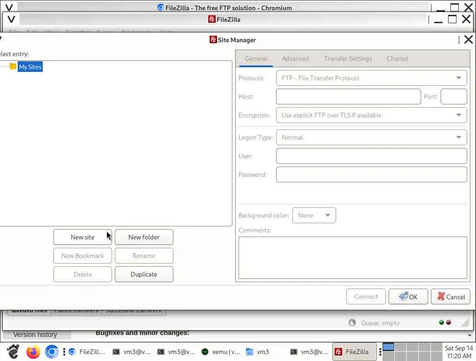Switch to the FileZilla taskbar entry

point(355,352)
